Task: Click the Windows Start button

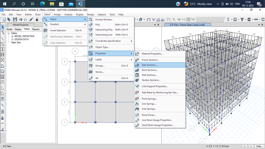Action: [x=5, y=4]
